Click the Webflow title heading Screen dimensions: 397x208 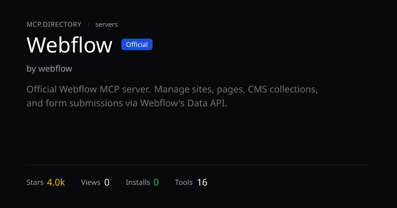coord(69,45)
